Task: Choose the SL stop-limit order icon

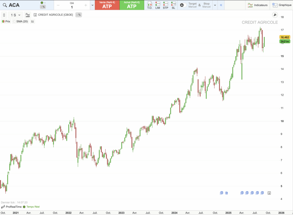Action: 173,5
